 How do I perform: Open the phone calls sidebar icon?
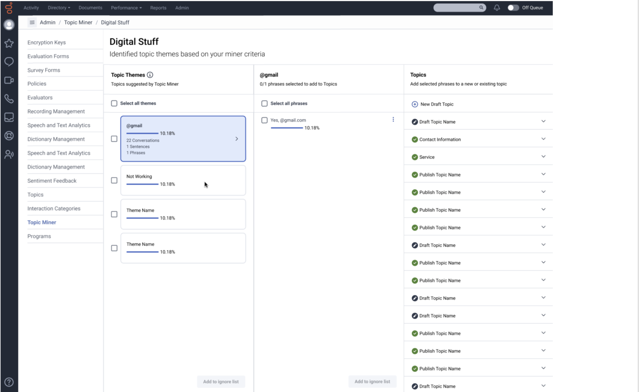[9, 99]
